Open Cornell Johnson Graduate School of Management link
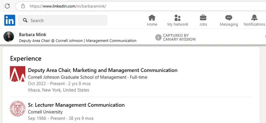The width and height of the screenshot is (266, 123). 77,77
